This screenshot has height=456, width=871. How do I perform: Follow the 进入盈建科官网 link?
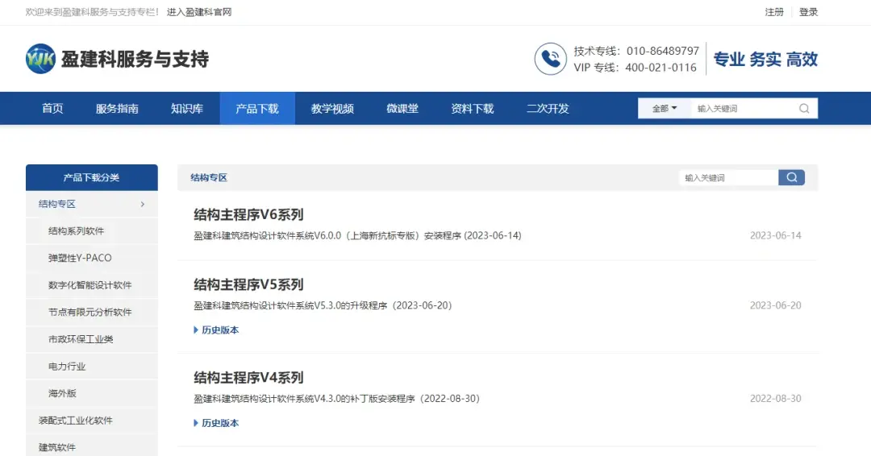pyautogui.click(x=199, y=12)
